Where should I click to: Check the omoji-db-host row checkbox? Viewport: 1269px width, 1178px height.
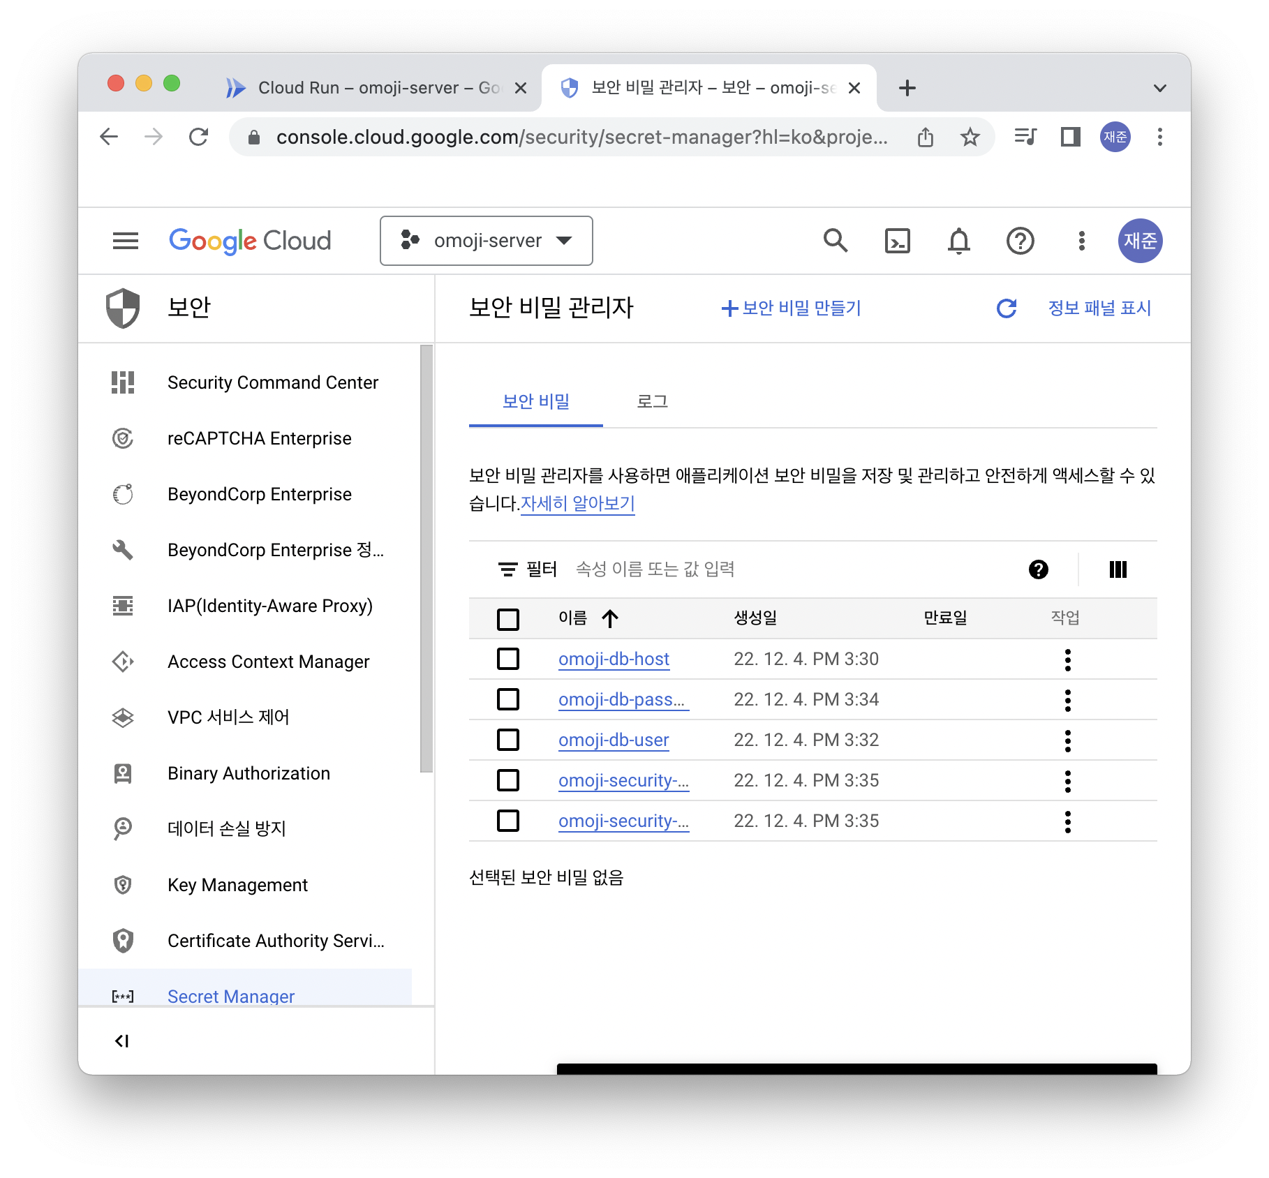click(508, 659)
